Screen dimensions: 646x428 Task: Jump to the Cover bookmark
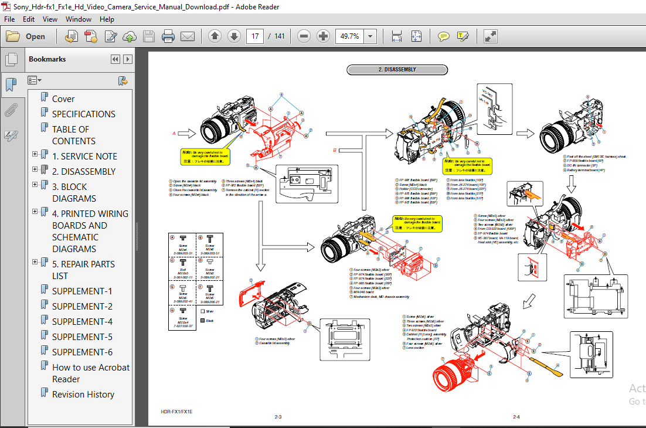(63, 99)
